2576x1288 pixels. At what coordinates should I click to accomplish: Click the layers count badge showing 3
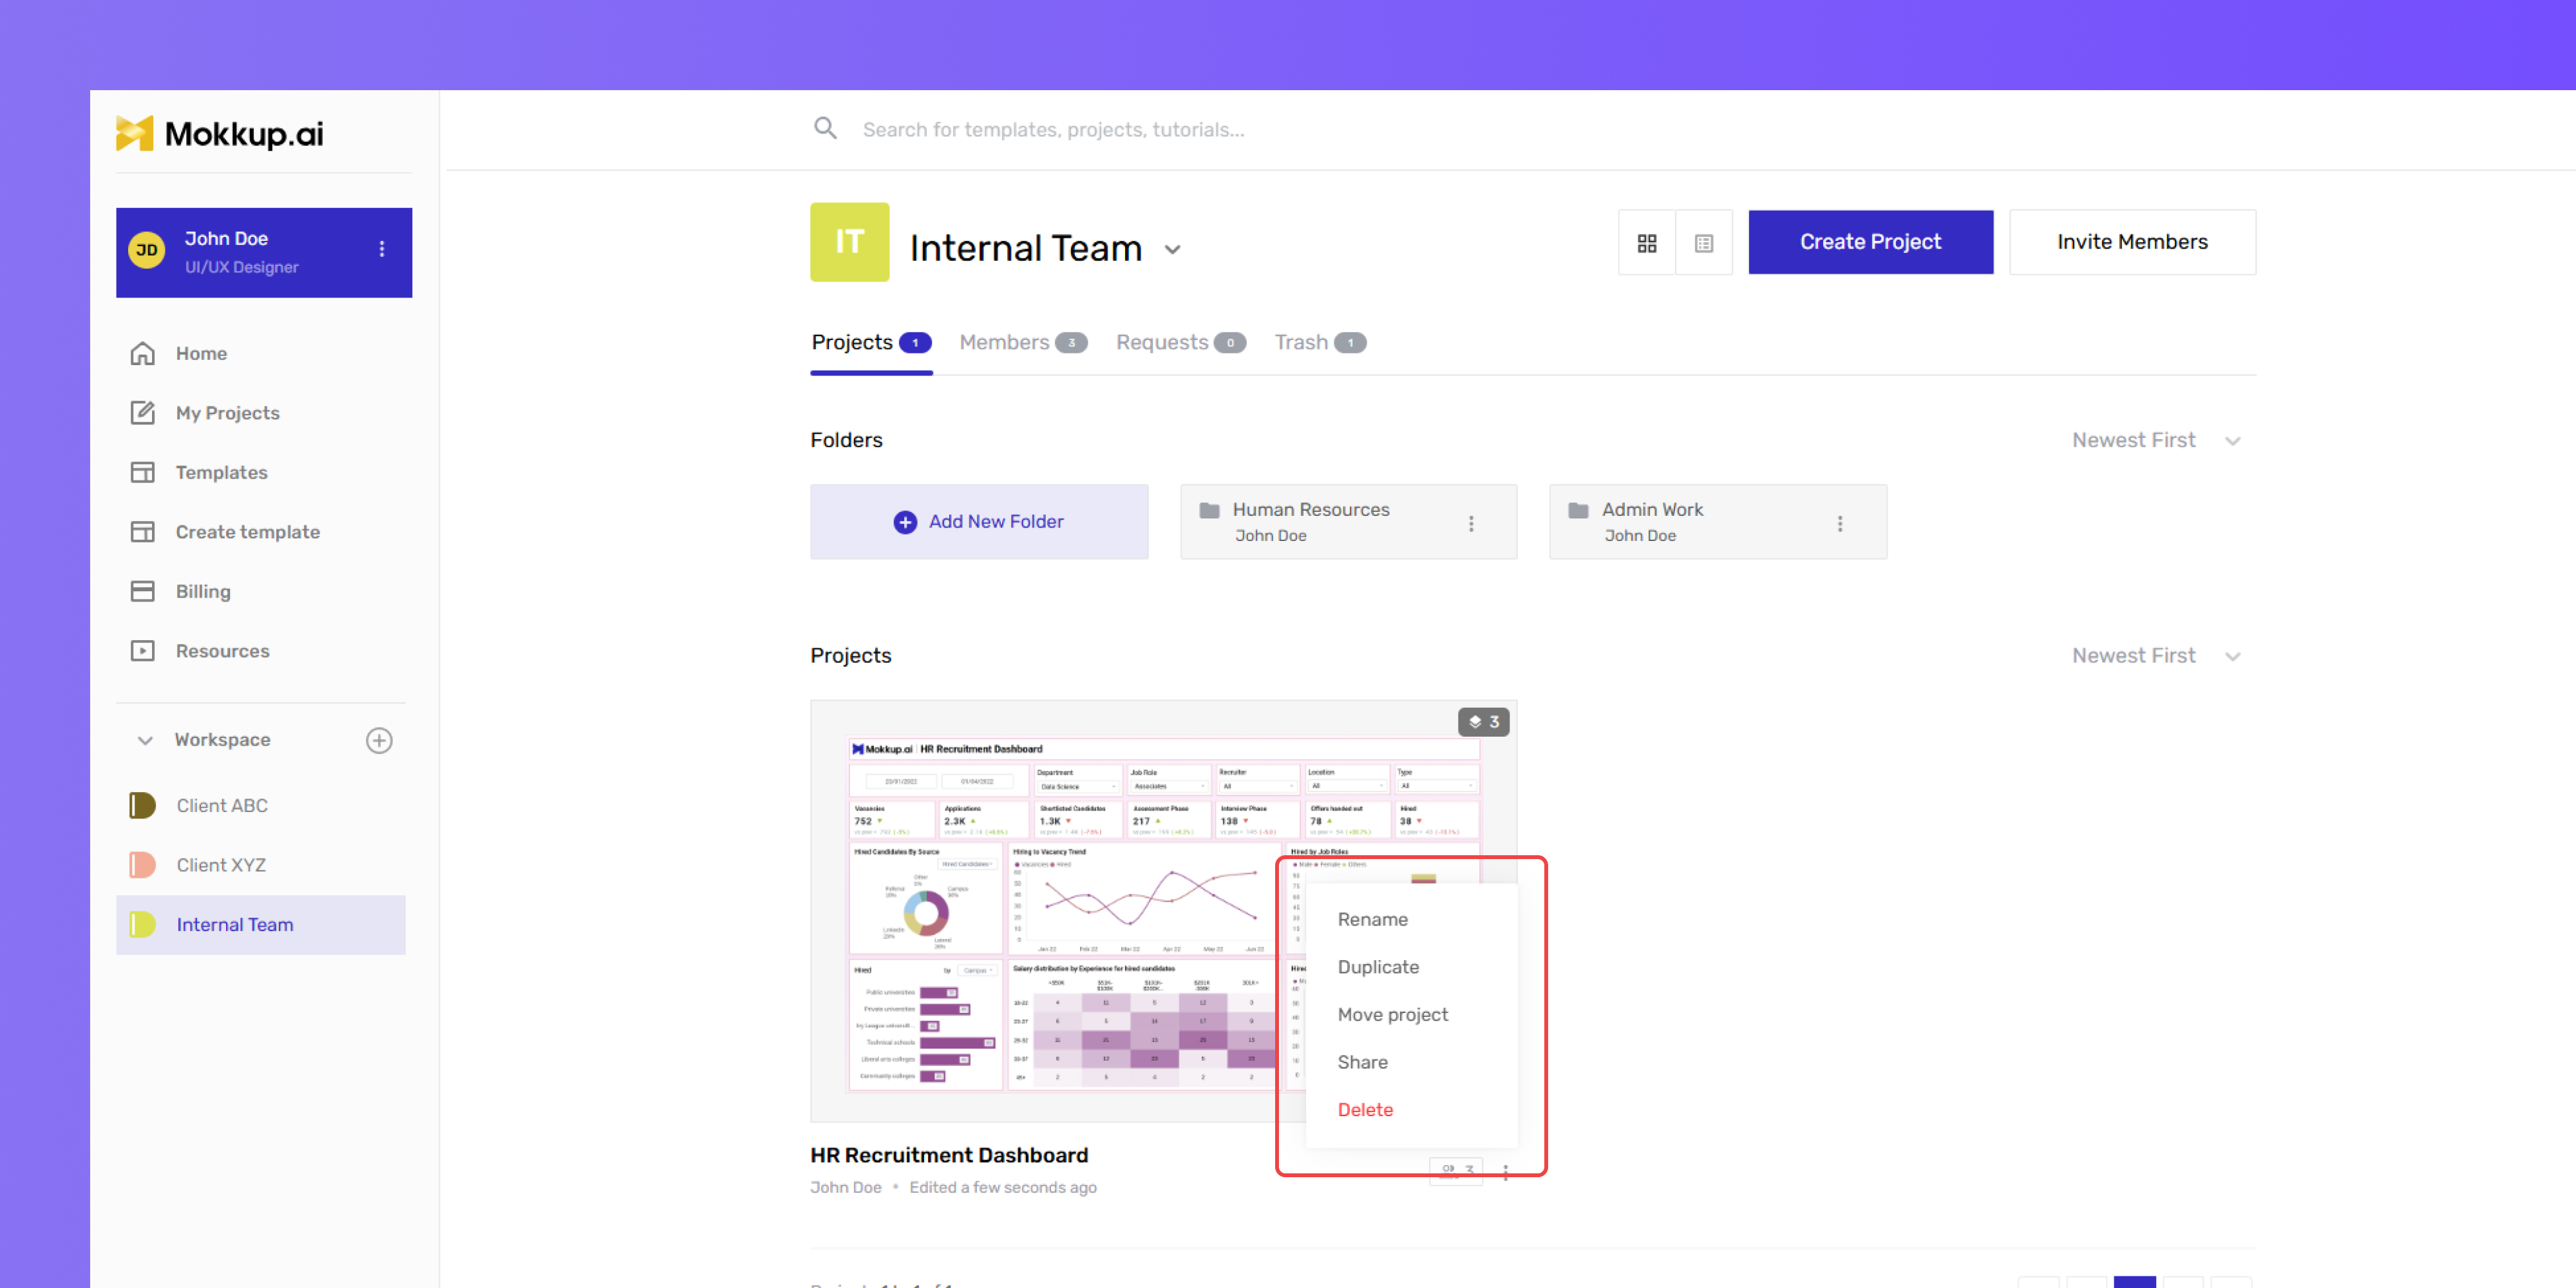click(x=1483, y=722)
